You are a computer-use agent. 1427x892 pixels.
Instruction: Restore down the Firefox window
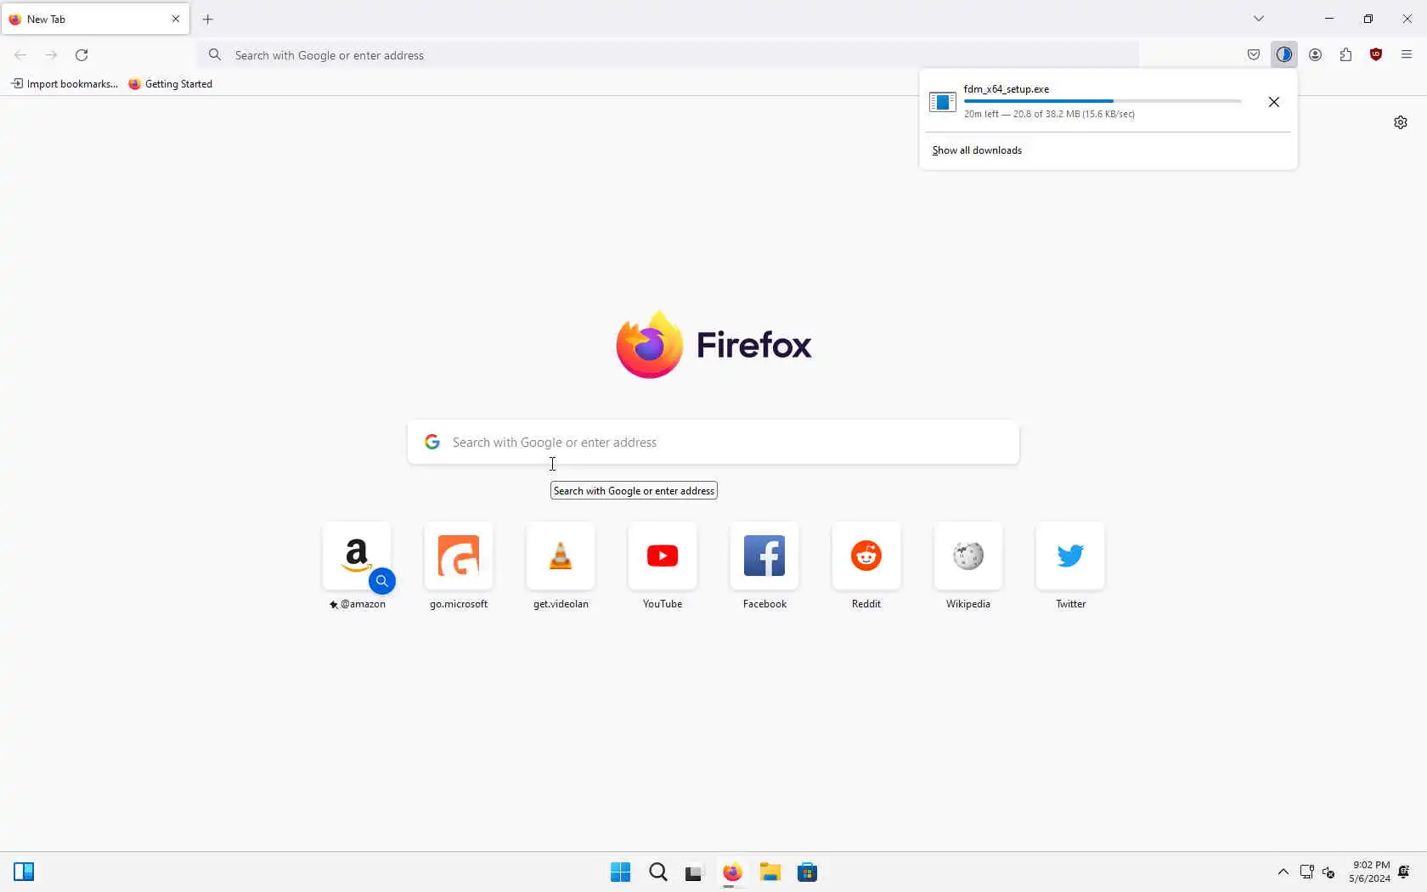1368,19
